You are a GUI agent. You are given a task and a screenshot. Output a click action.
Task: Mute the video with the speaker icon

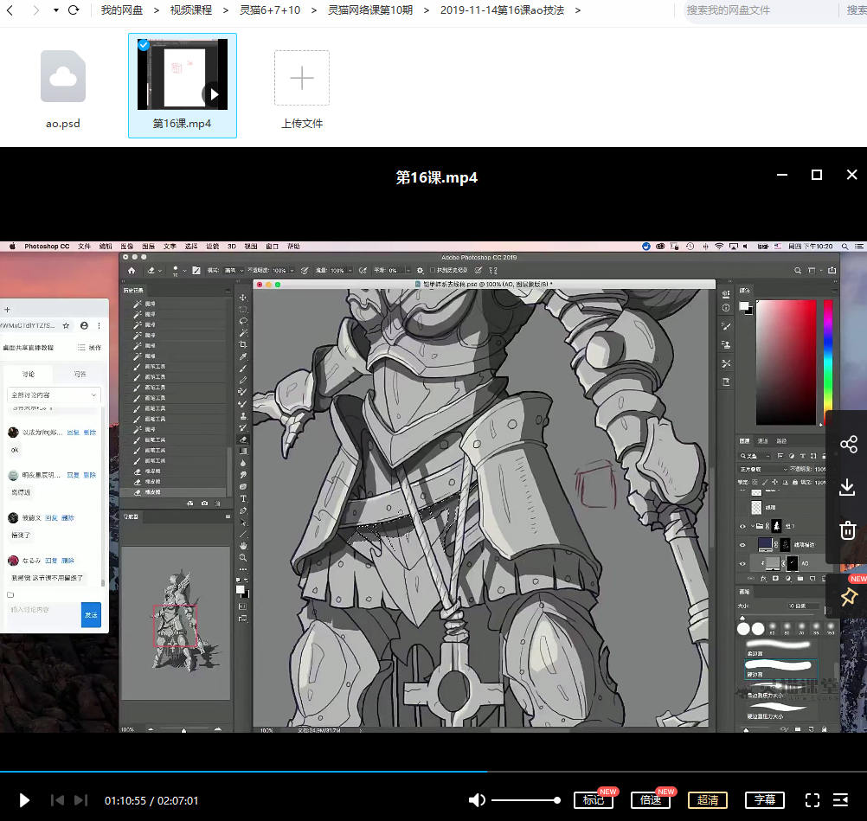click(x=477, y=800)
